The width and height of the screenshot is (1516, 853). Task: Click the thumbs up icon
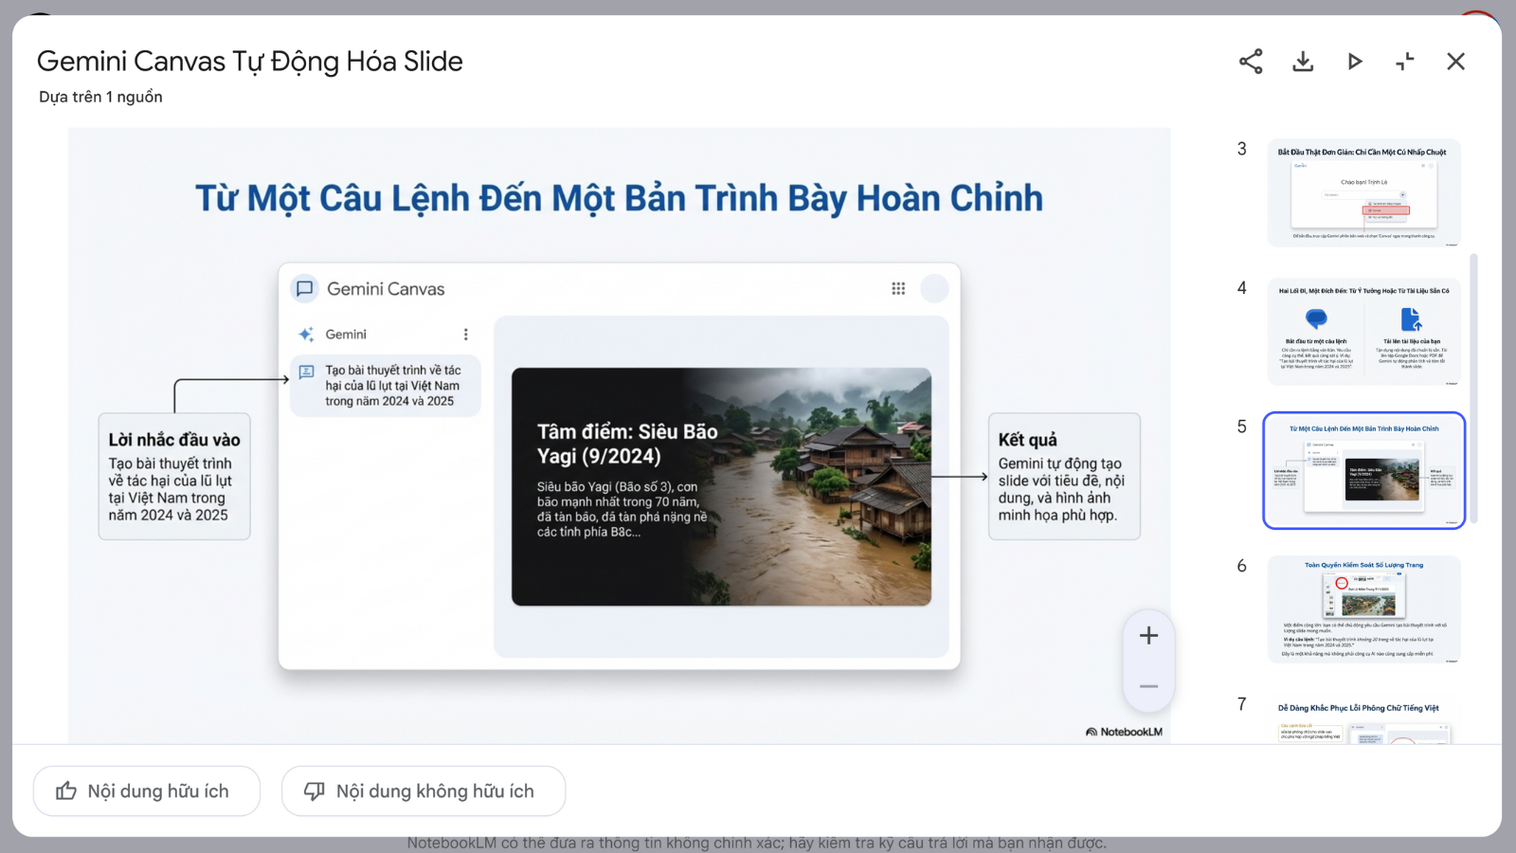(x=66, y=791)
